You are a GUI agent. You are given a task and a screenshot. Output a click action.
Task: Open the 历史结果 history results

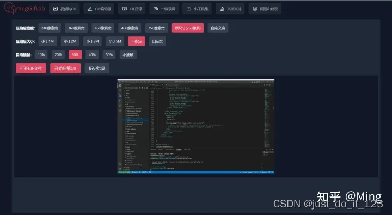(97, 68)
